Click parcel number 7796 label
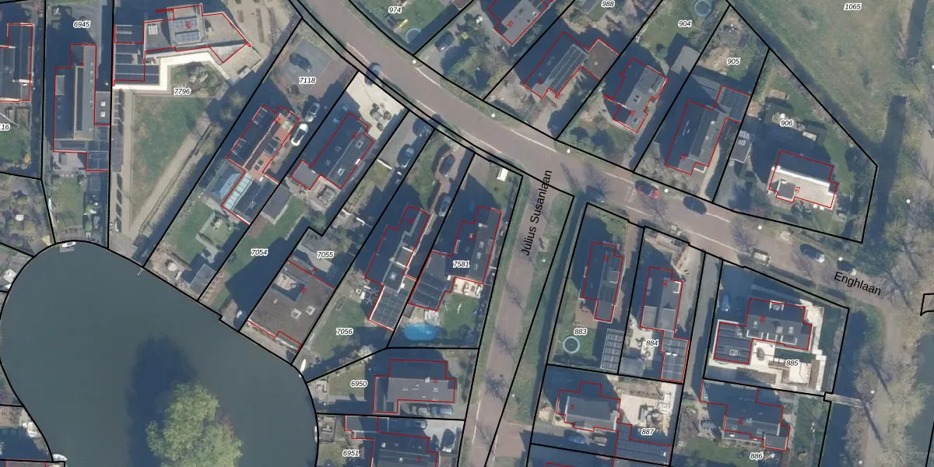Viewport: 934px width, 467px height. [181, 91]
